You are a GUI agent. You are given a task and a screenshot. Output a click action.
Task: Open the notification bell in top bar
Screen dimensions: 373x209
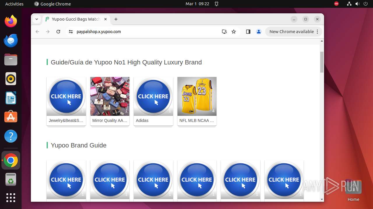pyautogui.click(x=217, y=4)
